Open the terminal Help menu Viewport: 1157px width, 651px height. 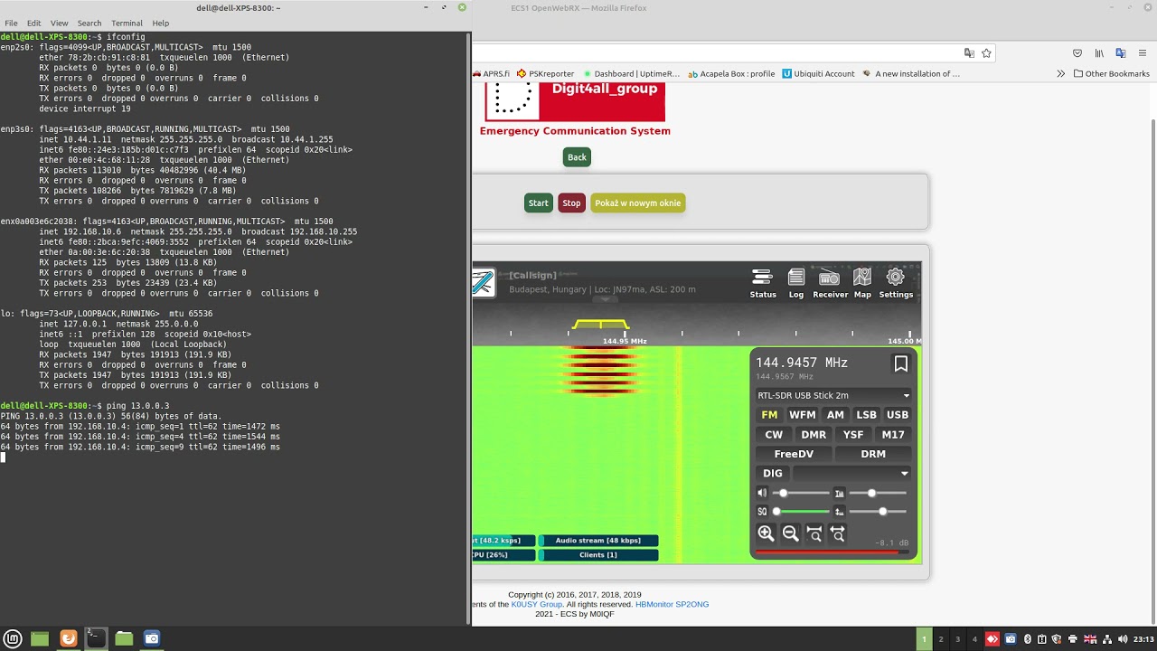[161, 23]
